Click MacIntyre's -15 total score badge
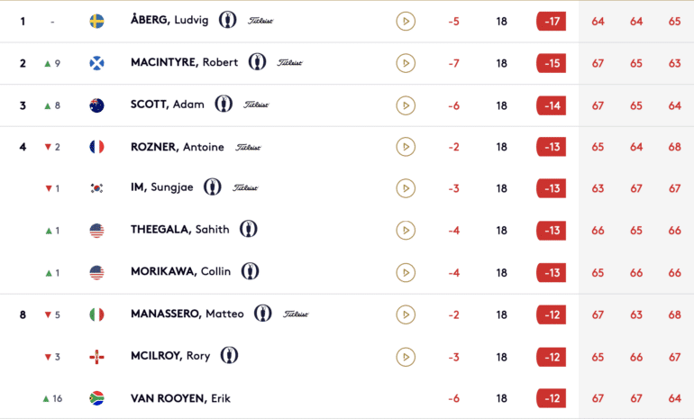Image resolution: width=694 pixels, height=419 pixels. pyautogui.click(x=551, y=63)
